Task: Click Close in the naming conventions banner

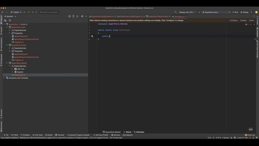Action: (251, 21)
